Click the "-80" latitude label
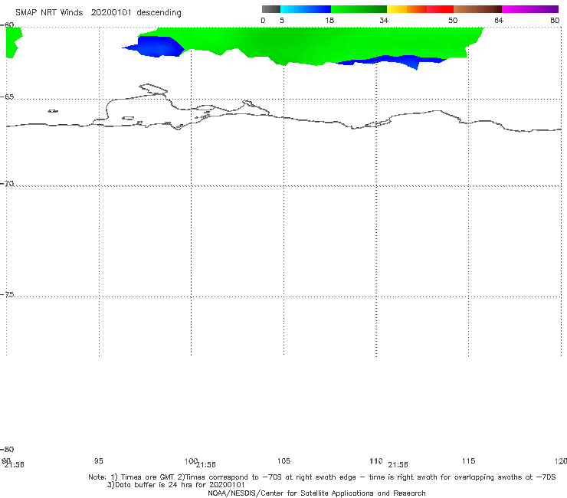Viewport: 567px width, 498px height. (x=7, y=449)
